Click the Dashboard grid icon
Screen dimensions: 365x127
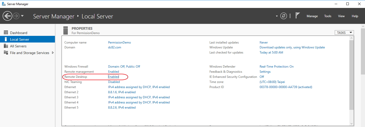click(6, 33)
